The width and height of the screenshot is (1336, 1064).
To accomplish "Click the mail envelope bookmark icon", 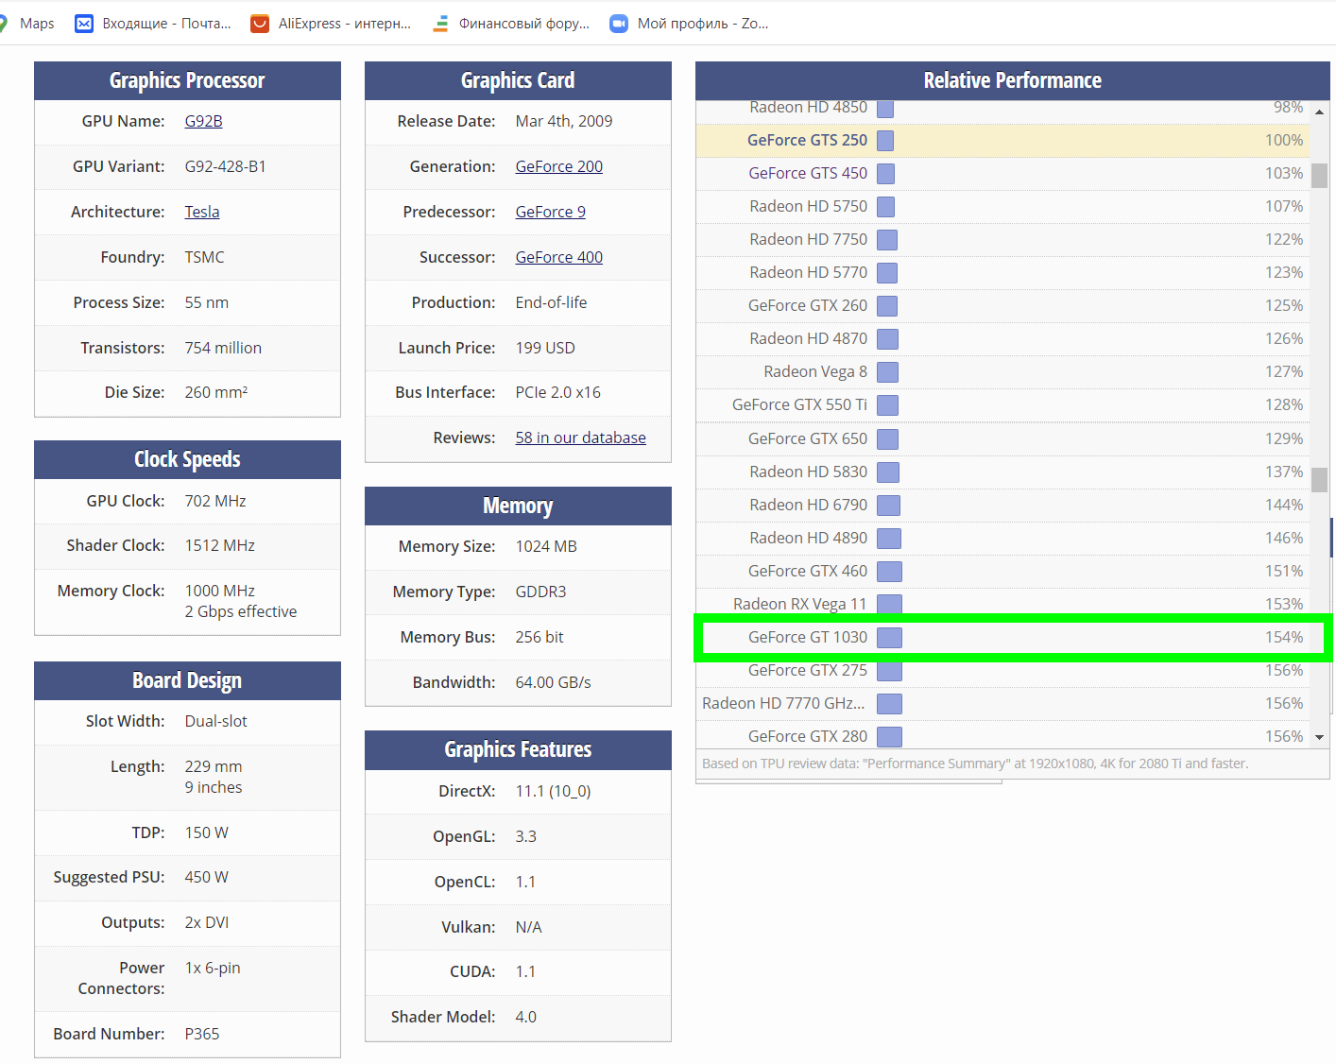I will click(x=84, y=24).
